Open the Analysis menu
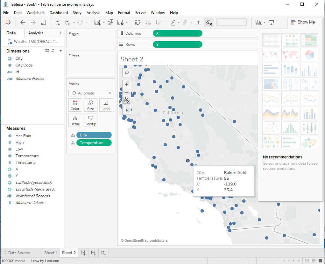 point(93,13)
